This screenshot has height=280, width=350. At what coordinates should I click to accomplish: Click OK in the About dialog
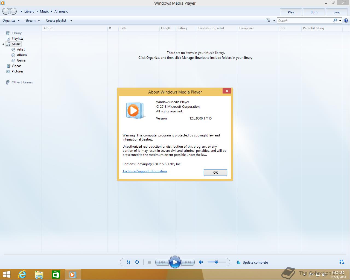pyautogui.click(x=215, y=172)
